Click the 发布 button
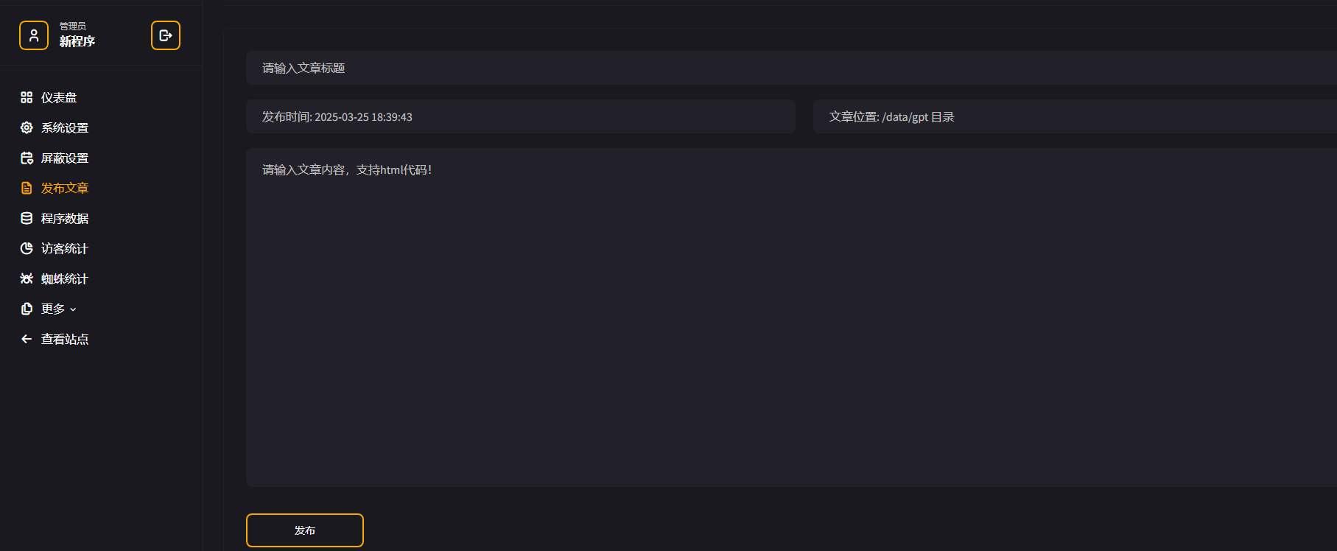Screen dimensions: 1337x551 point(305,530)
